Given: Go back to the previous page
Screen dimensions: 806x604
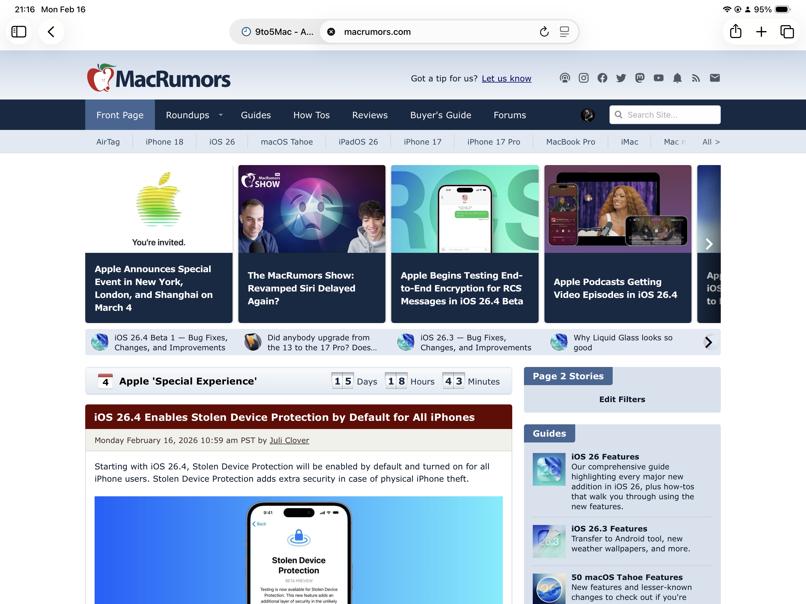Looking at the screenshot, I should pyautogui.click(x=51, y=32).
